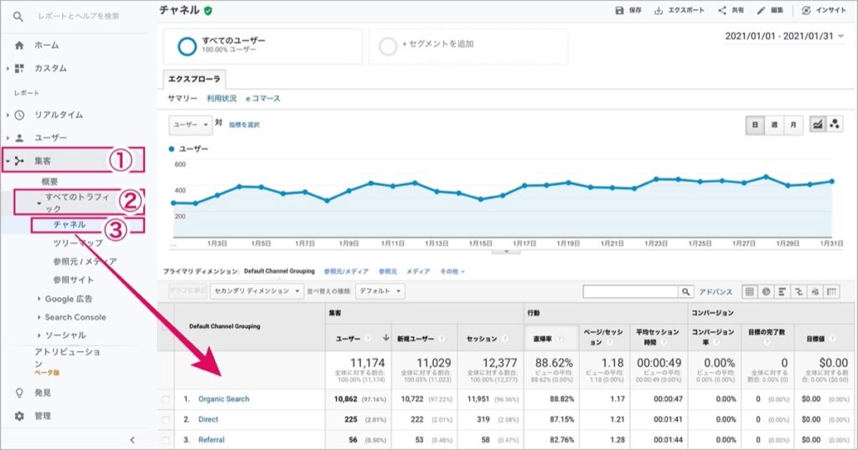This screenshot has height=450, width=858.
Task: Select the data table view icon
Action: coord(750,292)
